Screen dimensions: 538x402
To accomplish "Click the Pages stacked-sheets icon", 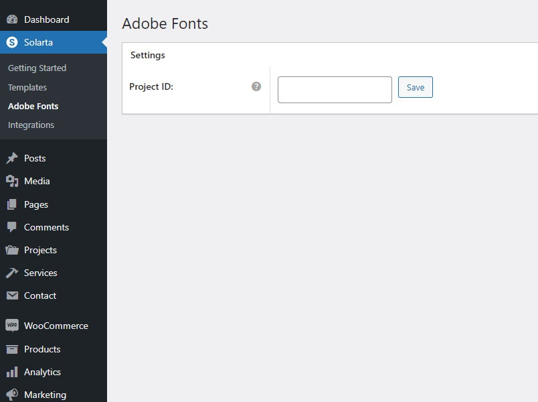I will tap(12, 204).
